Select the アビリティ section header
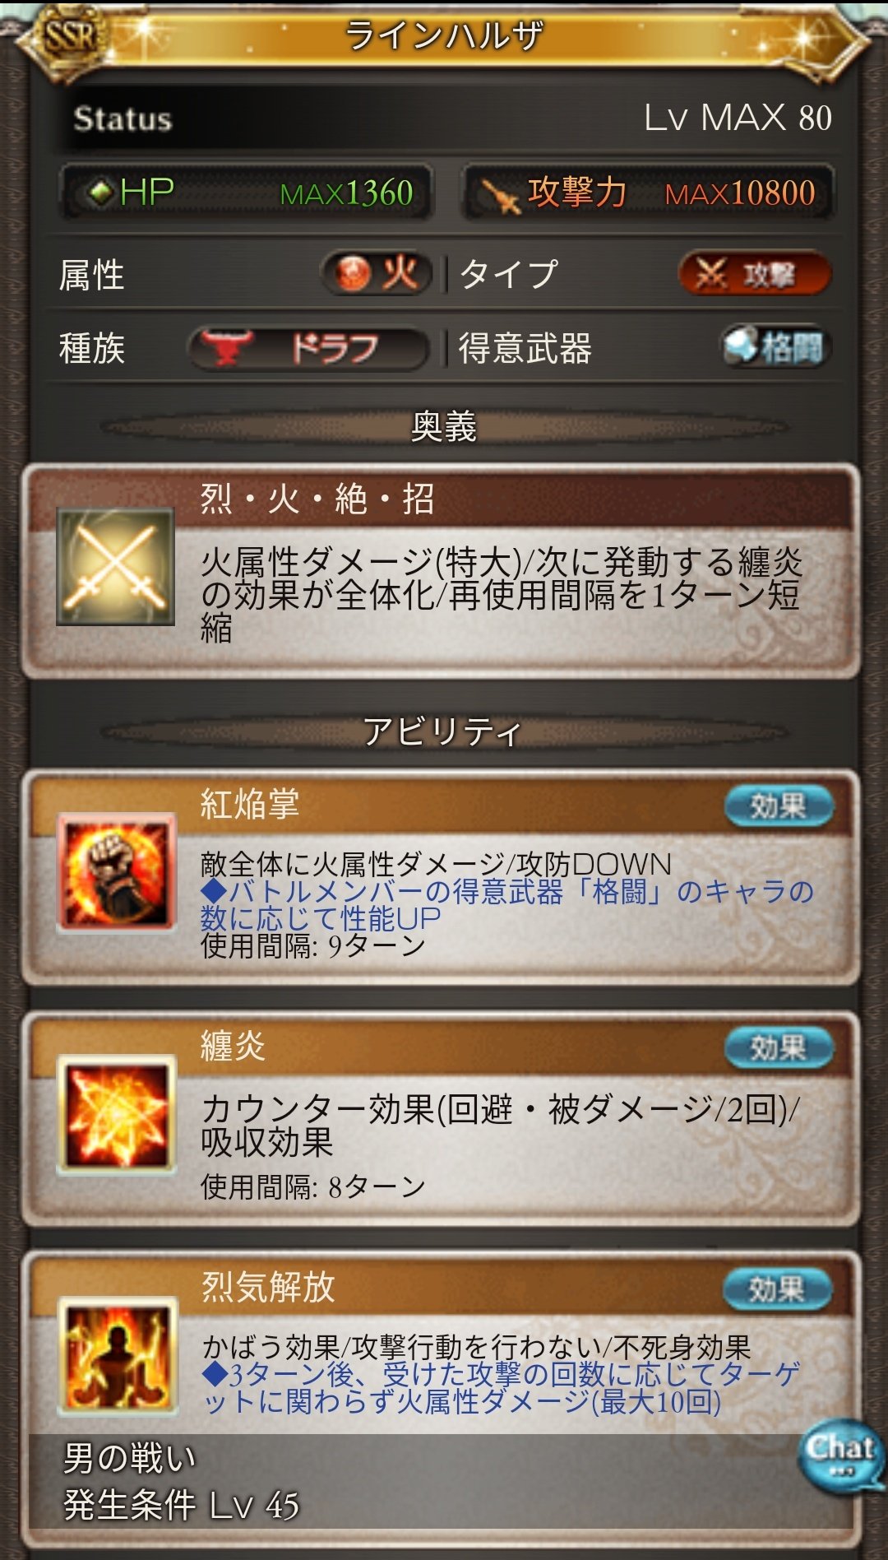The width and height of the screenshot is (888, 1560). pos(444,731)
